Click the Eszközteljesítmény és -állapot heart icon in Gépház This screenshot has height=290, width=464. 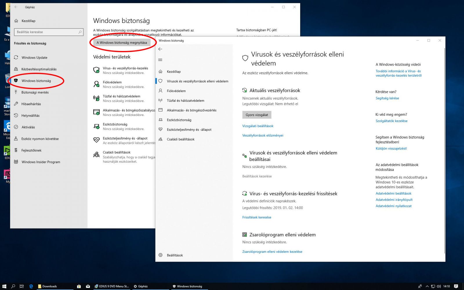[97, 140]
